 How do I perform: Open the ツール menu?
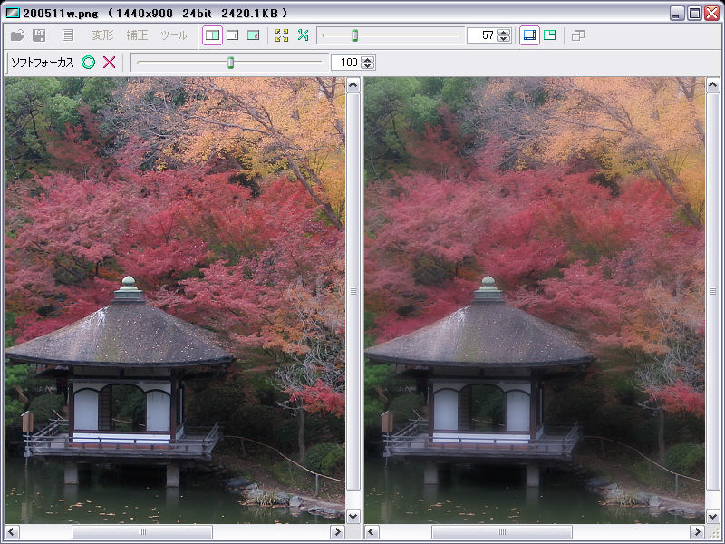[x=173, y=35]
